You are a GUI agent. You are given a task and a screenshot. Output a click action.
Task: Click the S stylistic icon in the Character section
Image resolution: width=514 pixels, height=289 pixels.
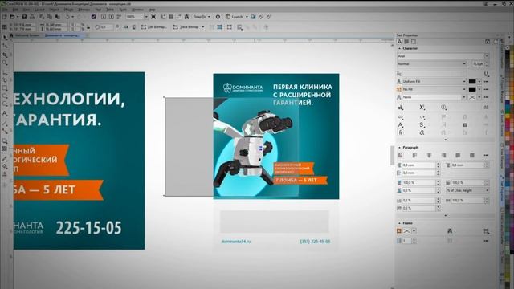click(x=422, y=125)
